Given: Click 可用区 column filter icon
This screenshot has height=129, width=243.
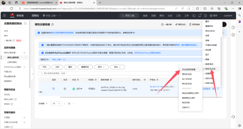Looking at the screenshot, I should (96, 80).
